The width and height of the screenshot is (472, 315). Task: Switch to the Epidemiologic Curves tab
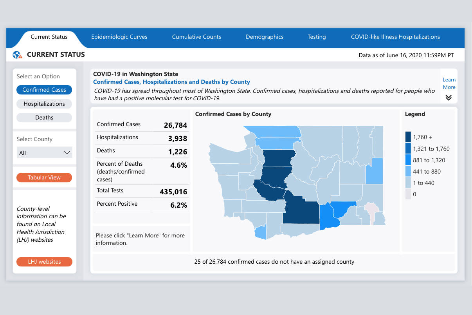119,37
